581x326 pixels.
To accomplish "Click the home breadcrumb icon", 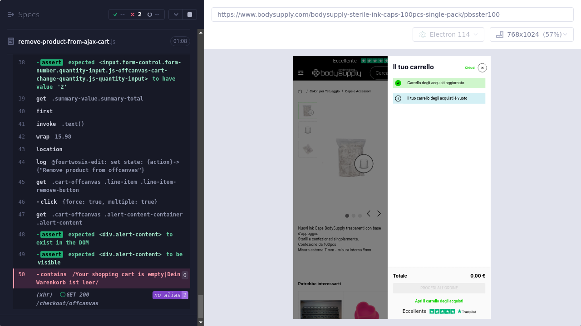I will point(300,91).
